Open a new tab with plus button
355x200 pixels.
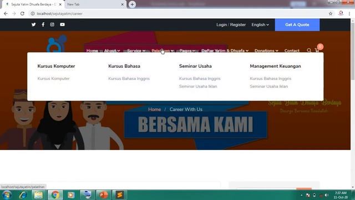[132, 4]
